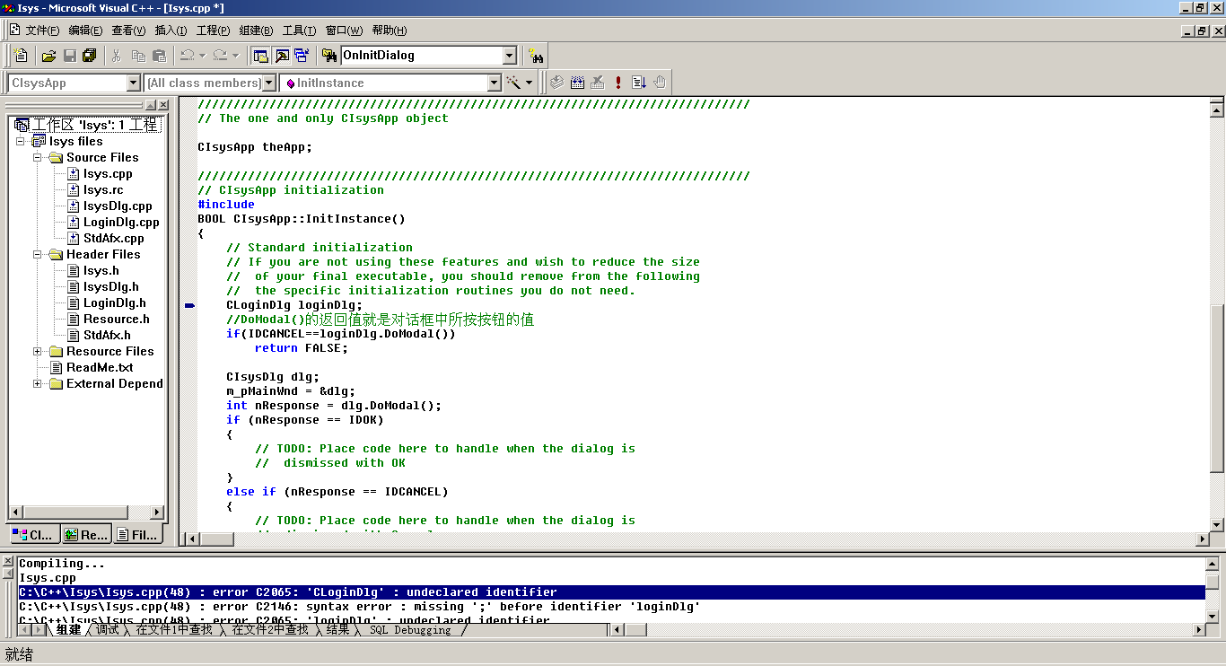Open LoginDlg.cpp in the file tree
This screenshot has height=666, width=1226.
point(121,223)
